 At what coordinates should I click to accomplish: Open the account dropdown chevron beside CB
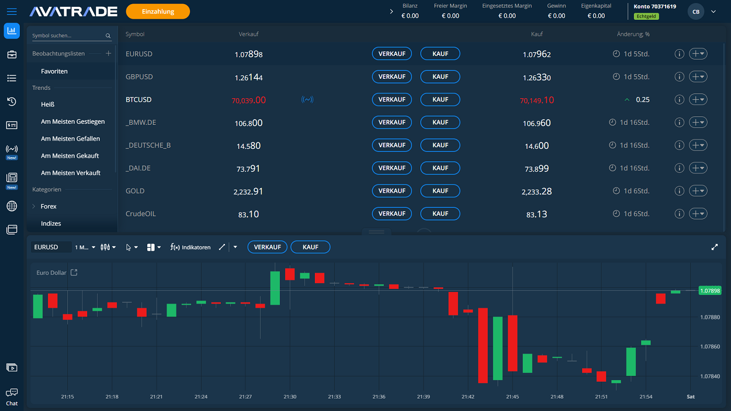click(x=714, y=11)
